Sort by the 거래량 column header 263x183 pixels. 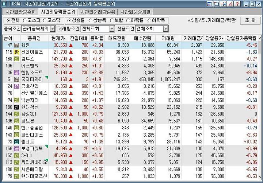click(x=168, y=39)
